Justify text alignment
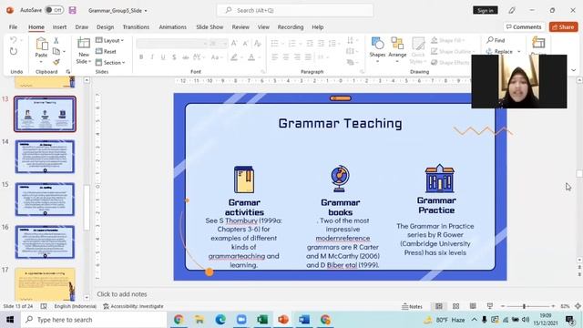This screenshot has height=328, width=583. pyautogui.click(x=308, y=56)
